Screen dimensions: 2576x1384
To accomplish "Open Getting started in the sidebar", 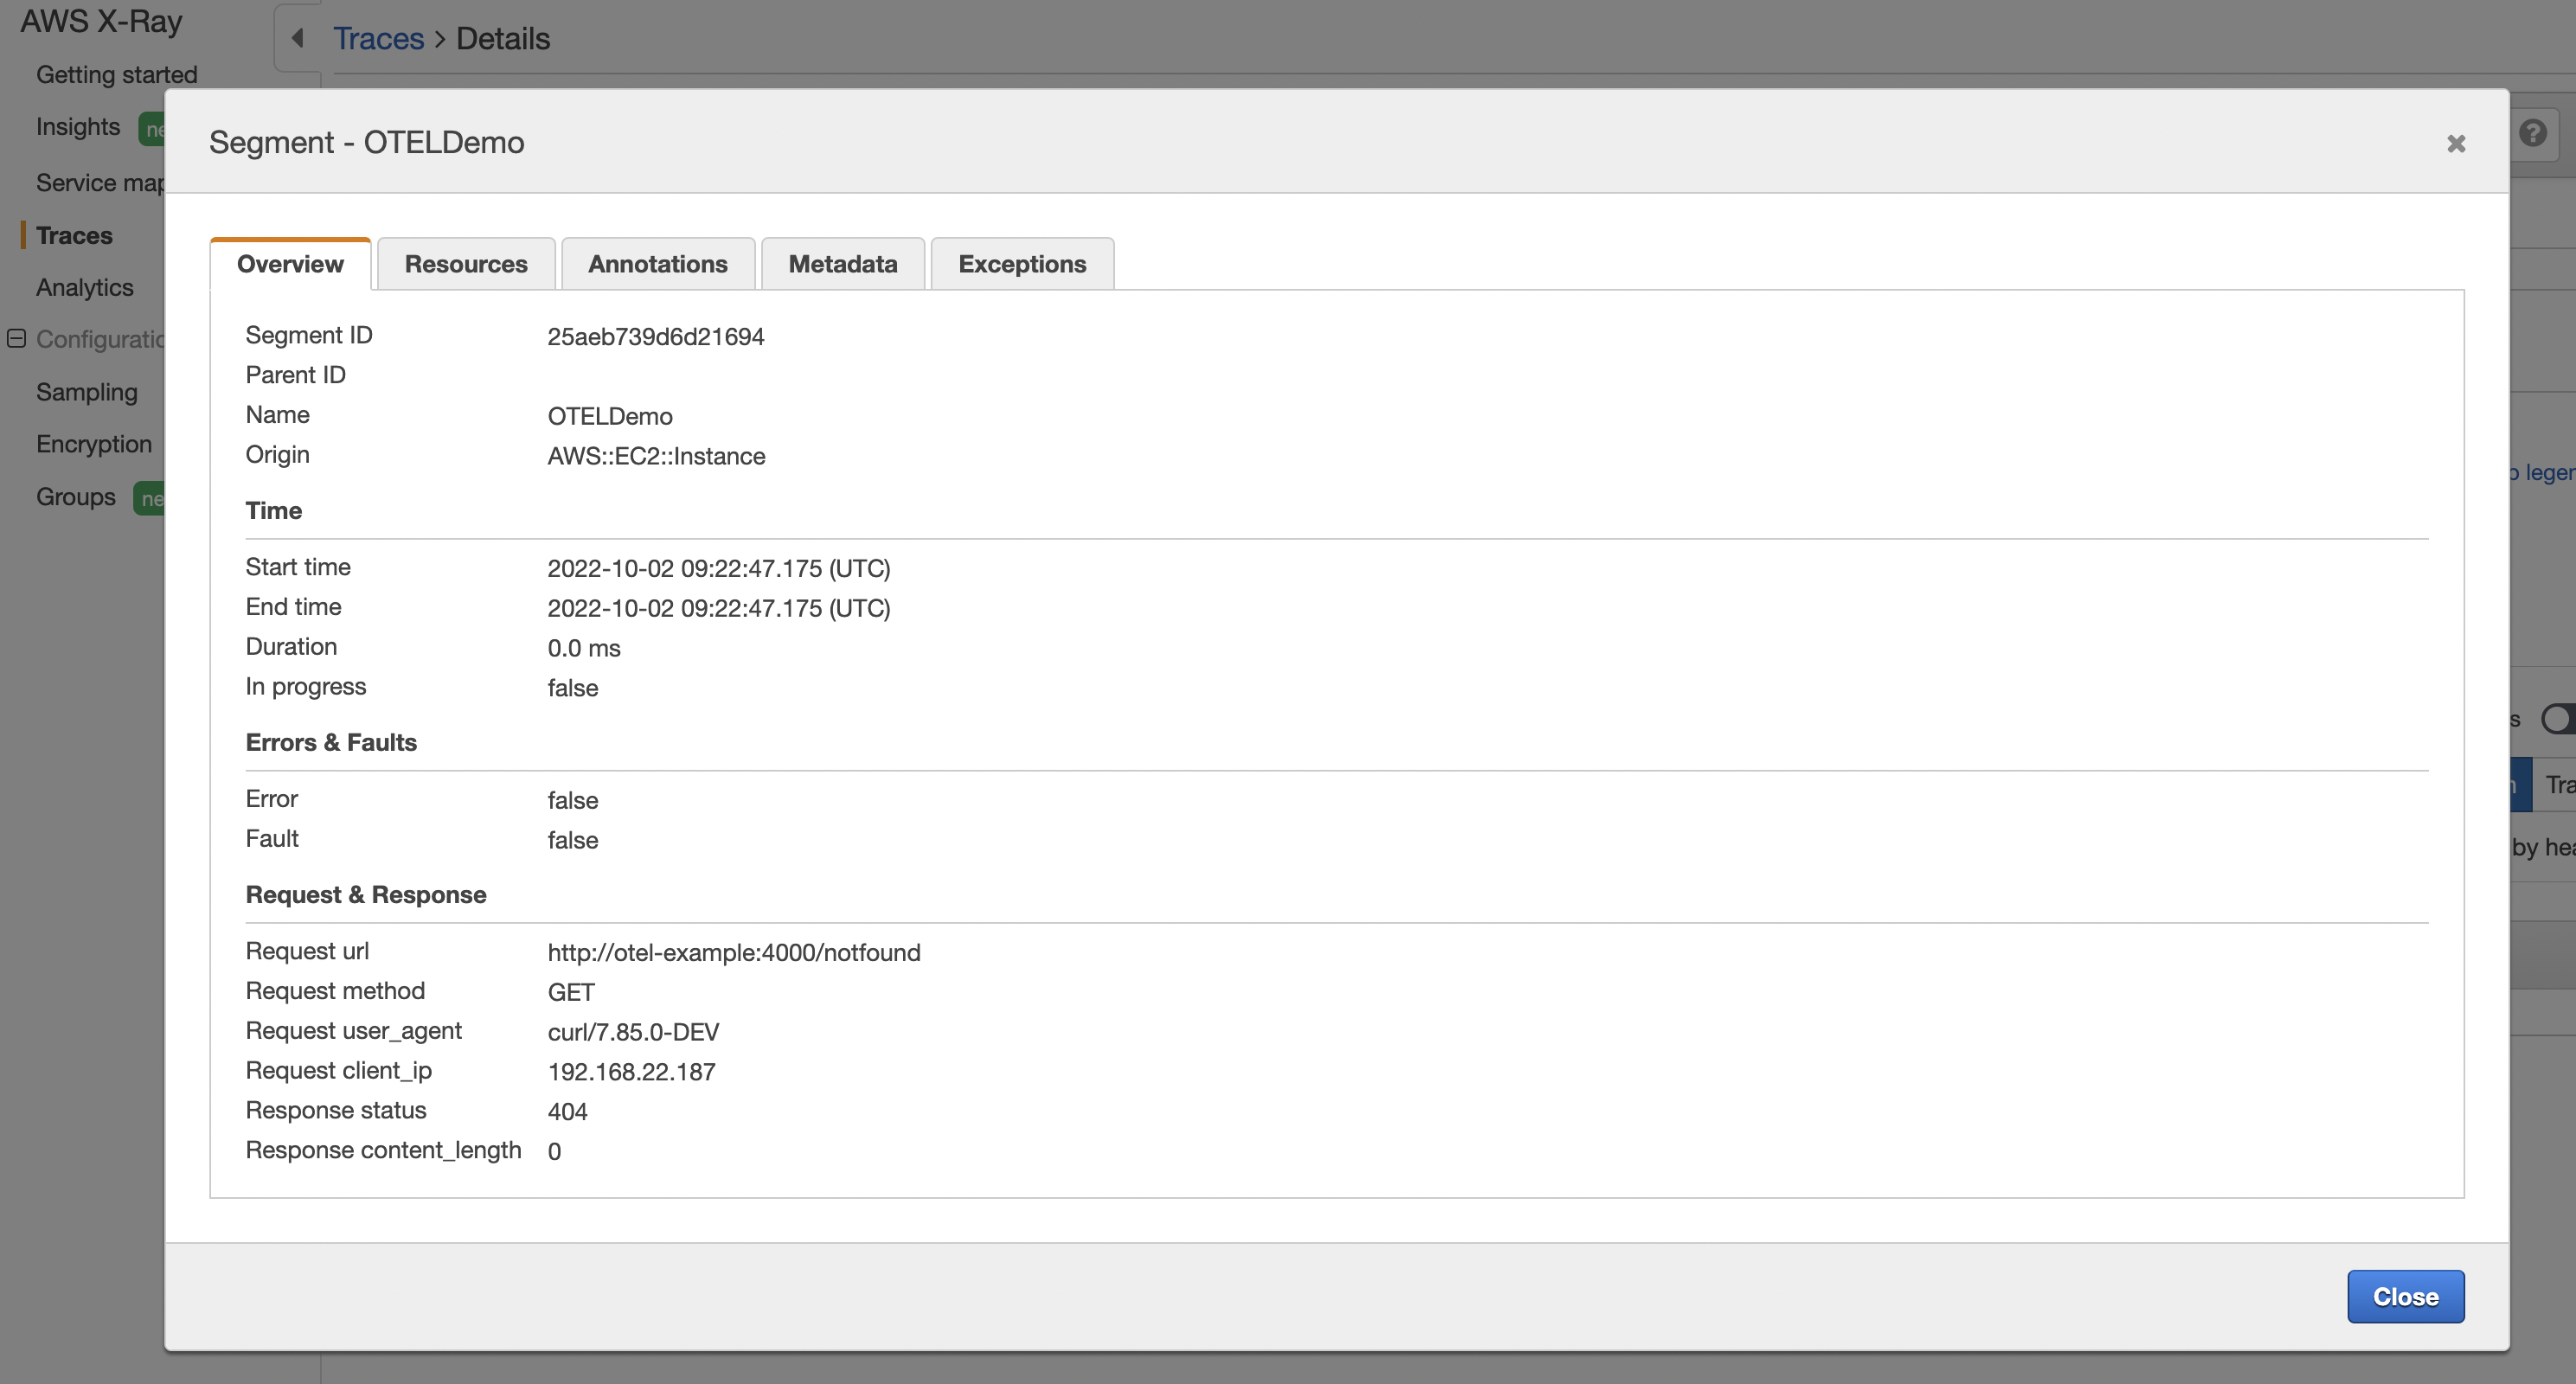I will click(117, 75).
